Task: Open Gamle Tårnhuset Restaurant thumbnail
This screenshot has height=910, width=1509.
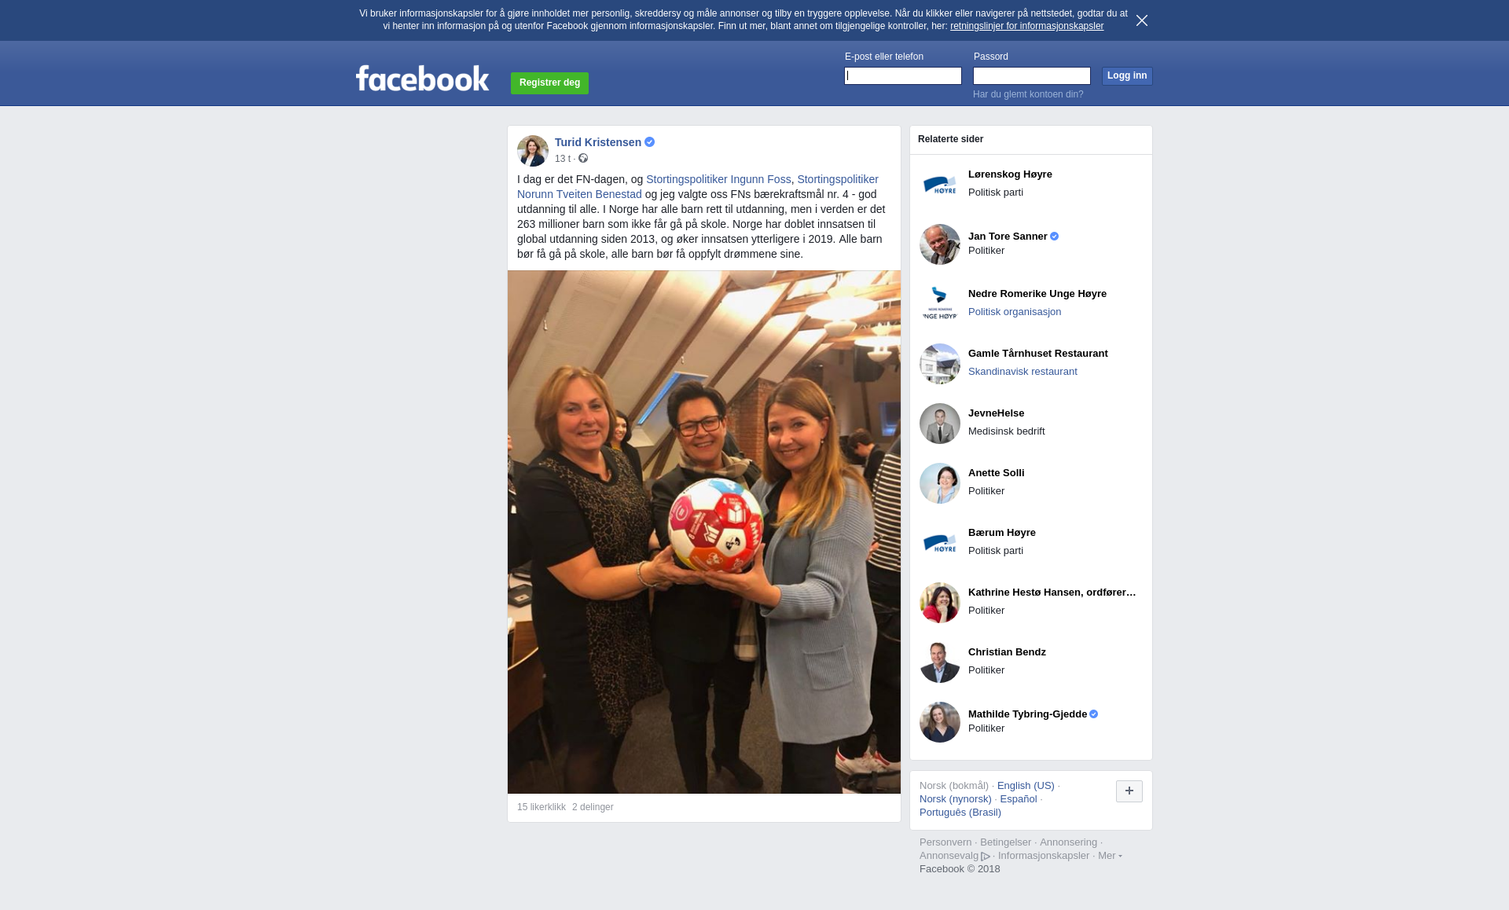Action: [x=939, y=364]
